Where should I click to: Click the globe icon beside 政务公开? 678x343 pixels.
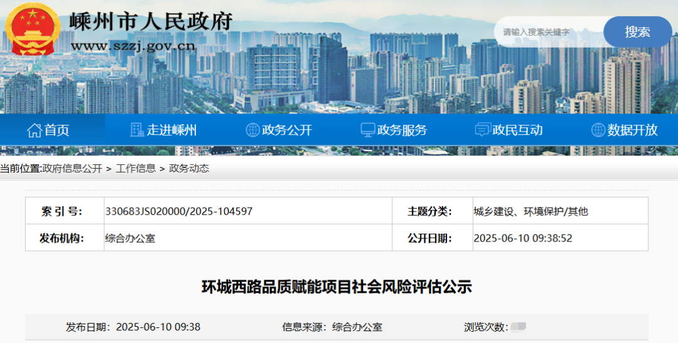(x=252, y=130)
